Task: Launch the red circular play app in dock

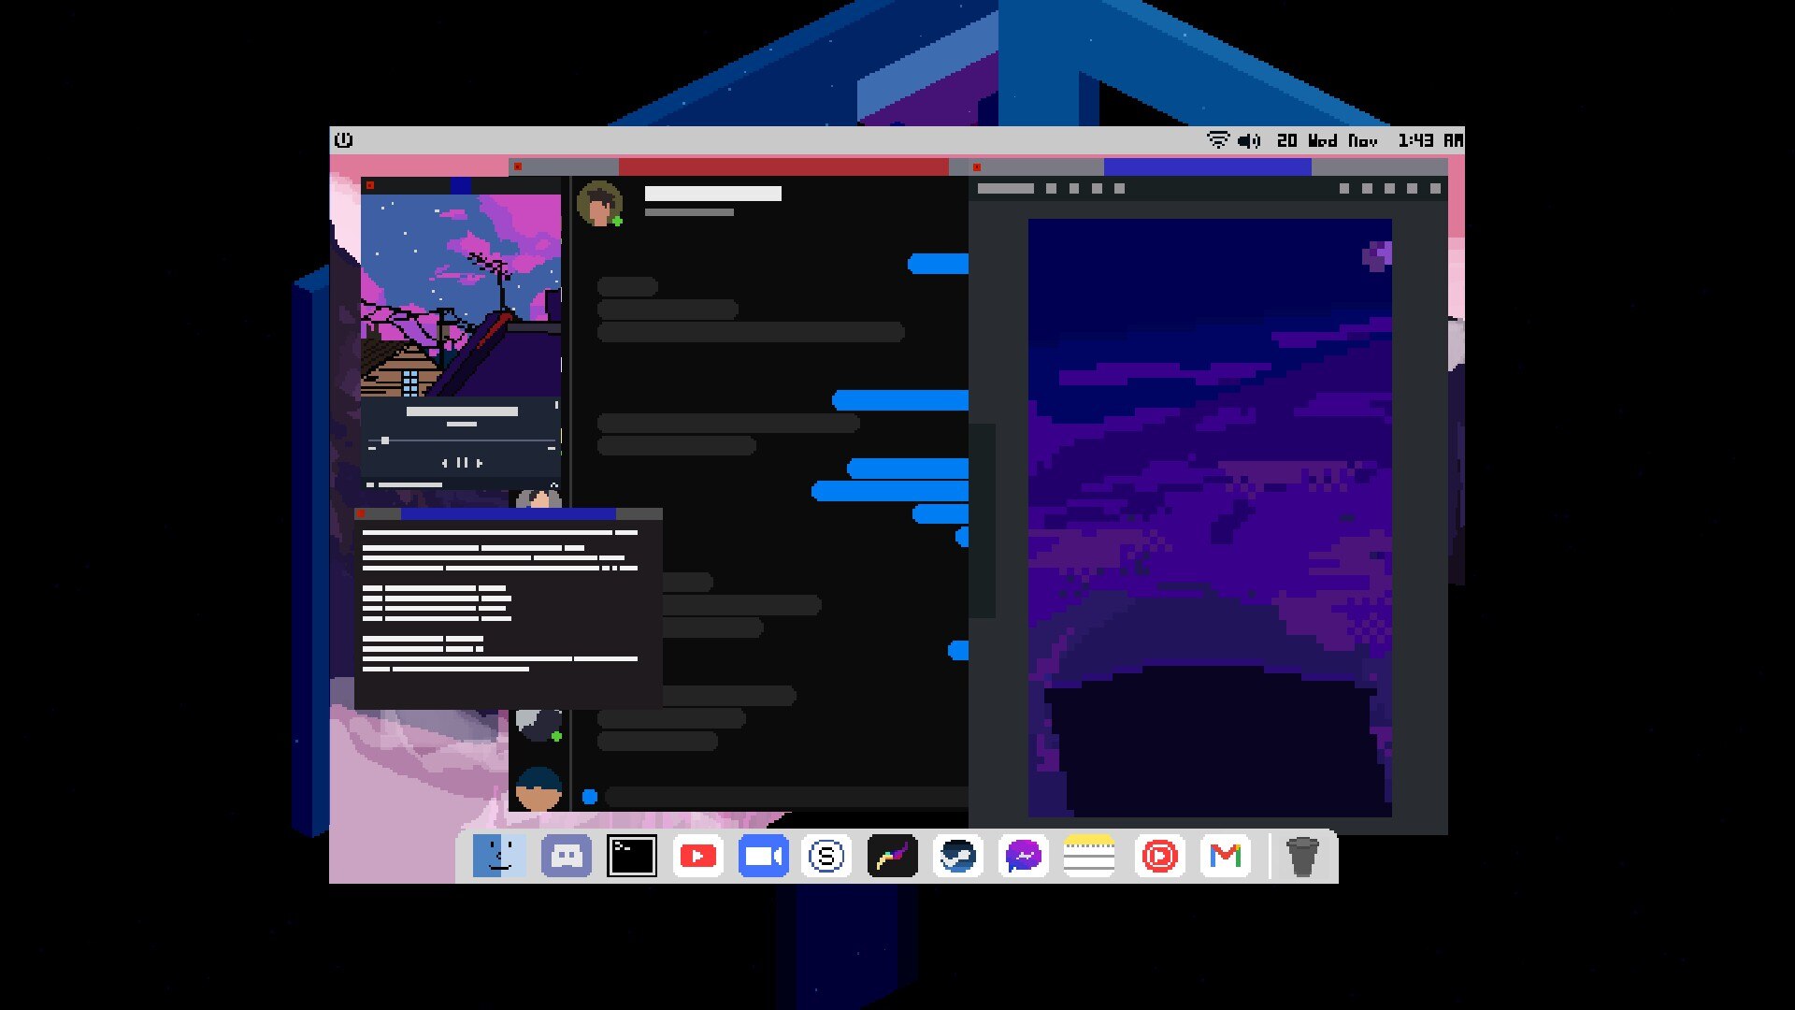Action: (1159, 856)
